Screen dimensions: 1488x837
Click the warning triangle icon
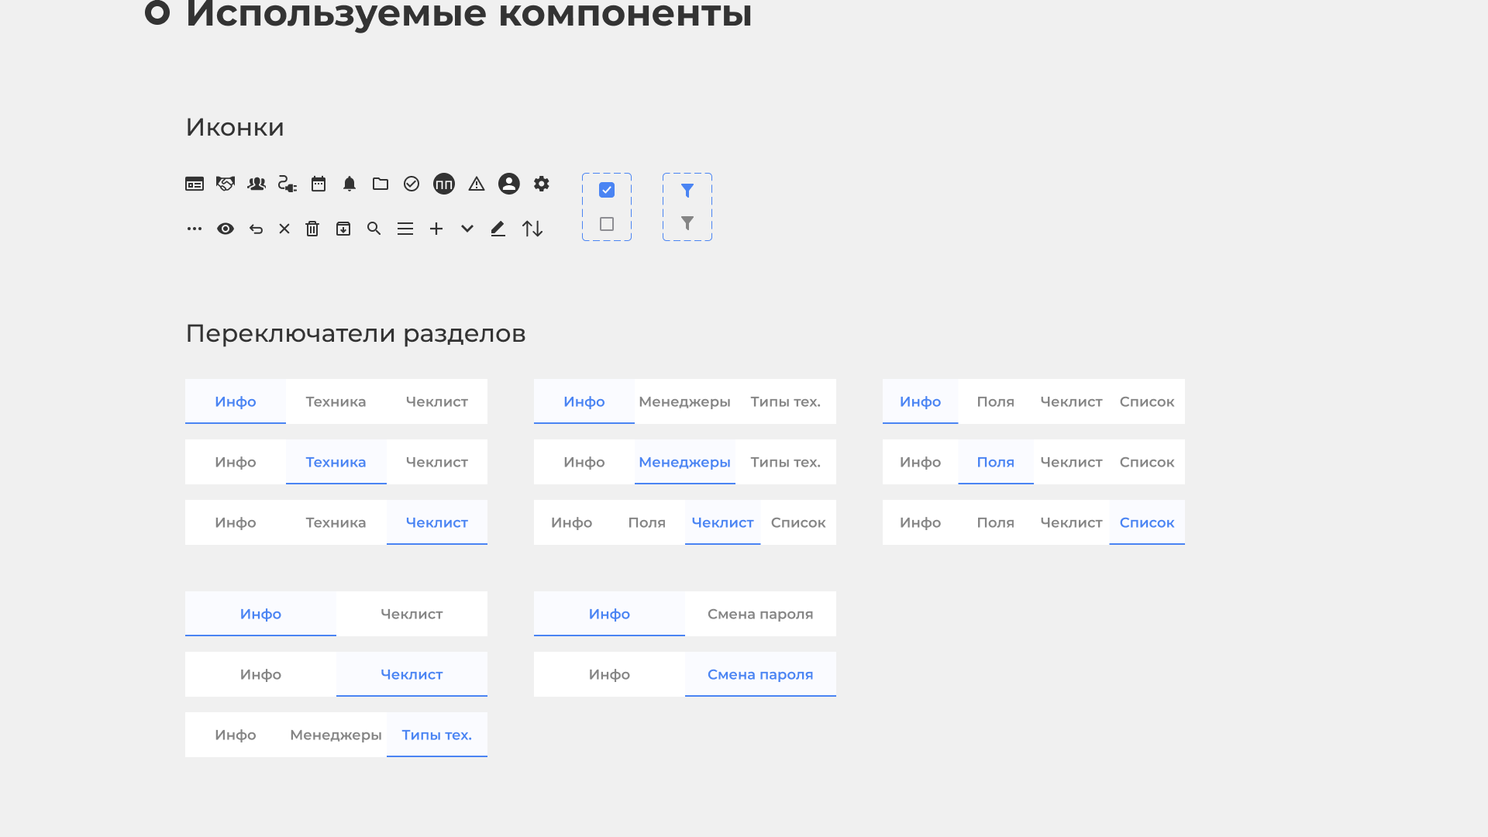476,184
